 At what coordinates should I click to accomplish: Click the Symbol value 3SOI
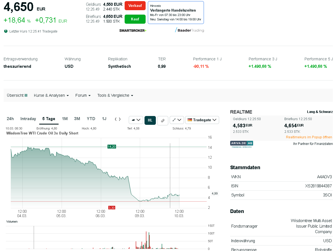(x=327, y=195)
